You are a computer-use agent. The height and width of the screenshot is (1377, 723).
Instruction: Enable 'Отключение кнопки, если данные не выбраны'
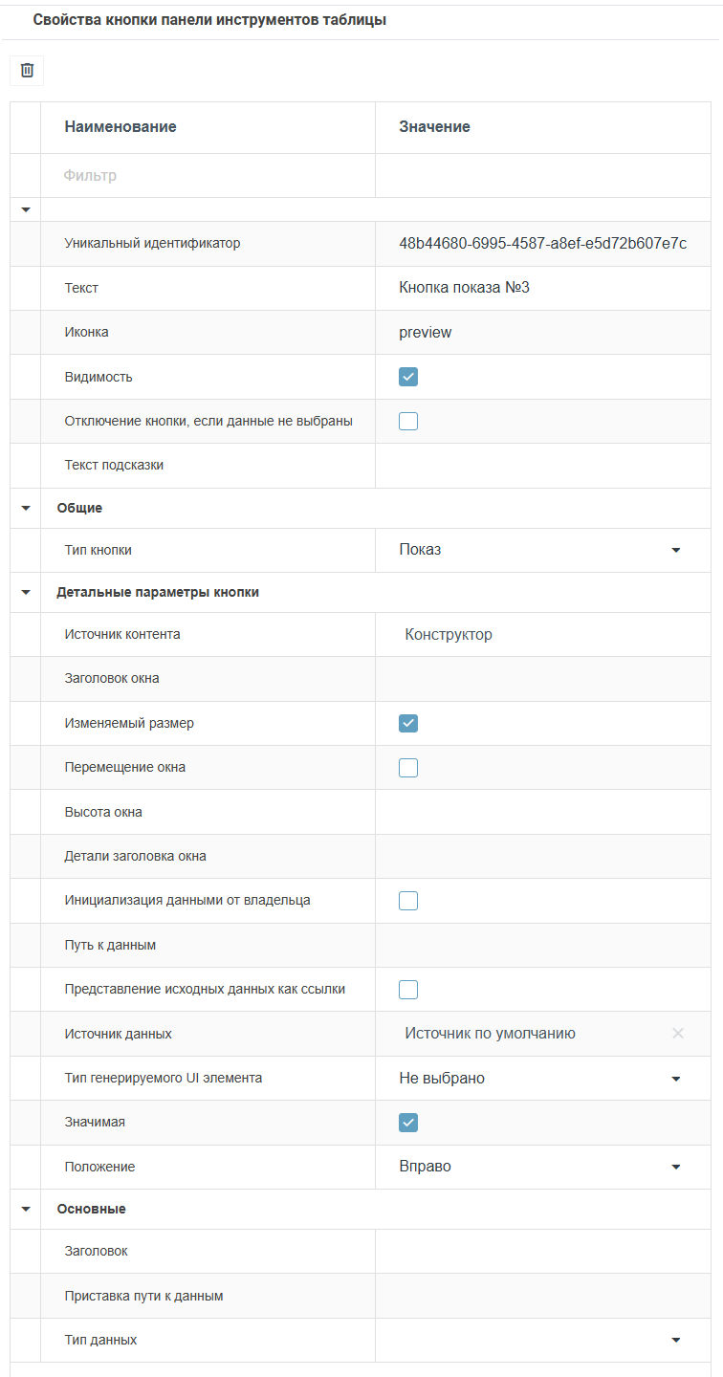pyautogui.click(x=408, y=421)
